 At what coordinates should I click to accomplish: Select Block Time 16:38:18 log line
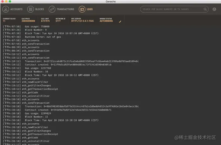point(51,120)
